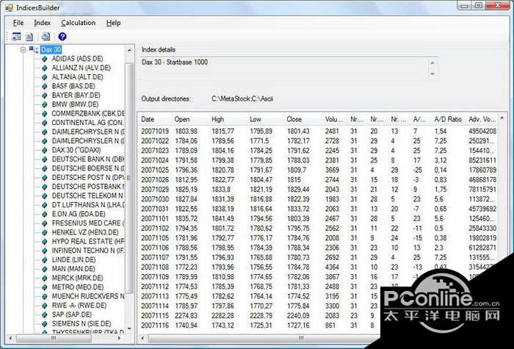Select the row dated 20071019

click(x=318, y=132)
